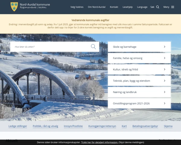This screenshot has height=145, width=181.
Task: Dismiss via 'Skjul denne meldingen'
Action: [131, 142]
